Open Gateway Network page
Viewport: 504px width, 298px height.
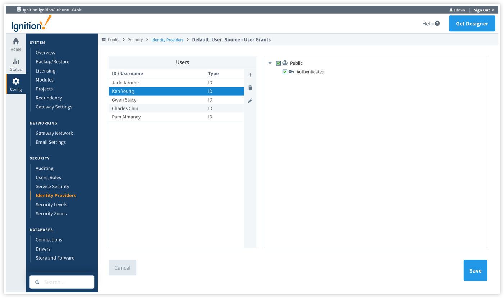coord(54,133)
